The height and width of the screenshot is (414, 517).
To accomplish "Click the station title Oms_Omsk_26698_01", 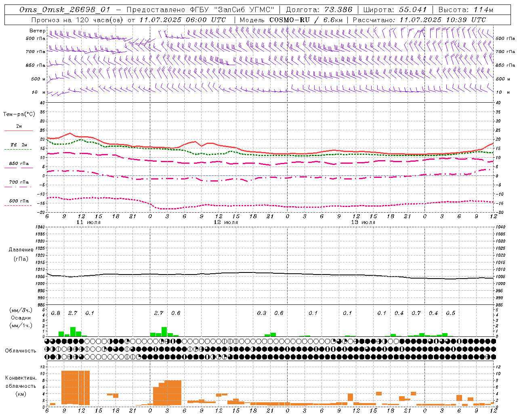I will (x=65, y=10).
